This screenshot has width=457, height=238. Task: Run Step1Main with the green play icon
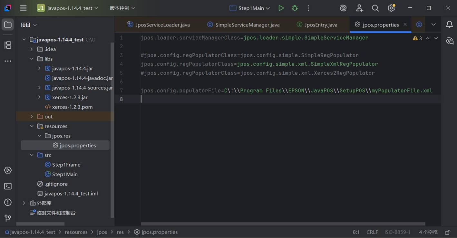click(x=281, y=8)
